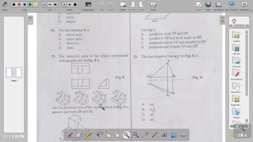Select the small eraser size
253x142 pixels.
64,4
